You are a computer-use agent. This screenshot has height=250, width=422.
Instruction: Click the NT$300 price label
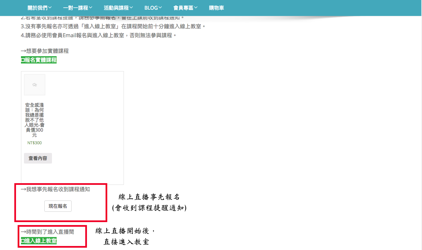(35, 143)
